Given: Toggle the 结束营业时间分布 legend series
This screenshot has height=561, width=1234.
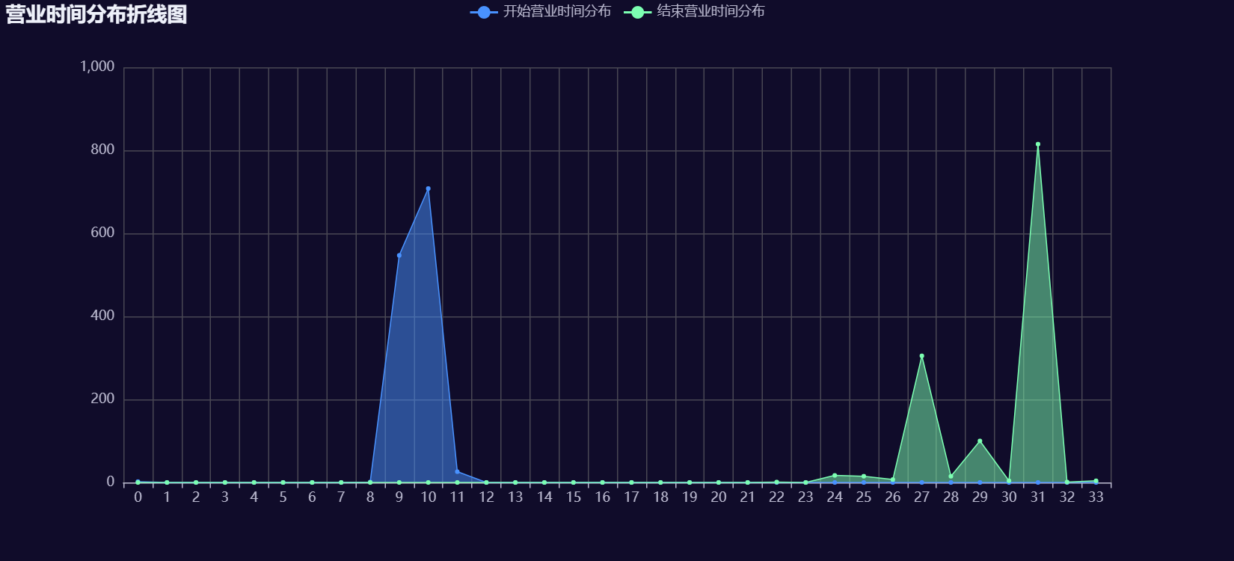Looking at the screenshot, I should (694, 11).
